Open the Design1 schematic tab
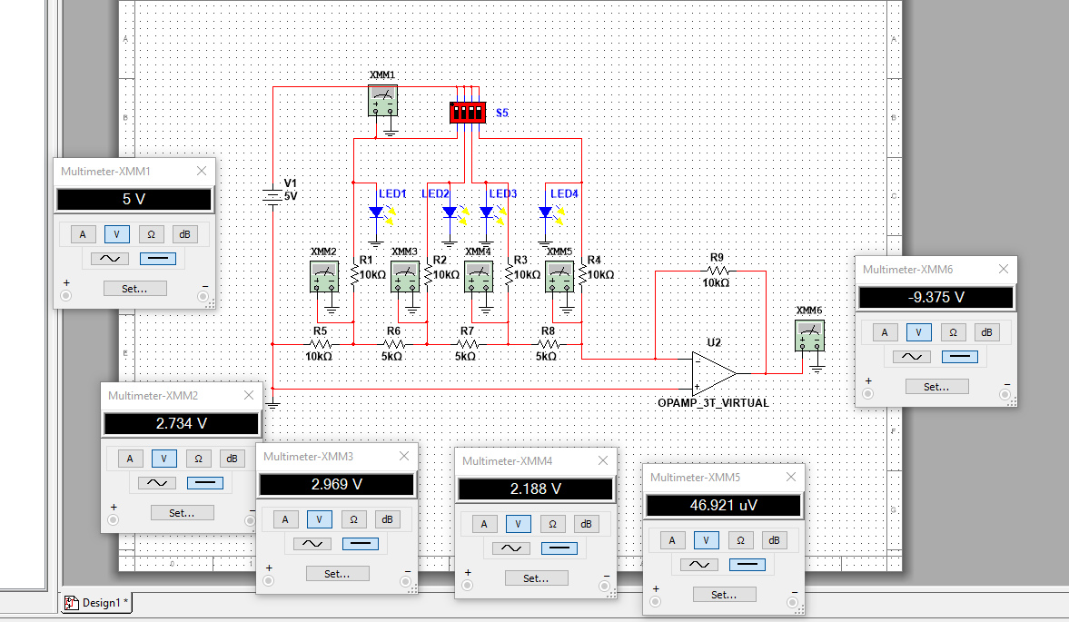This screenshot has width=1069, height=622. tap(97, 602)
